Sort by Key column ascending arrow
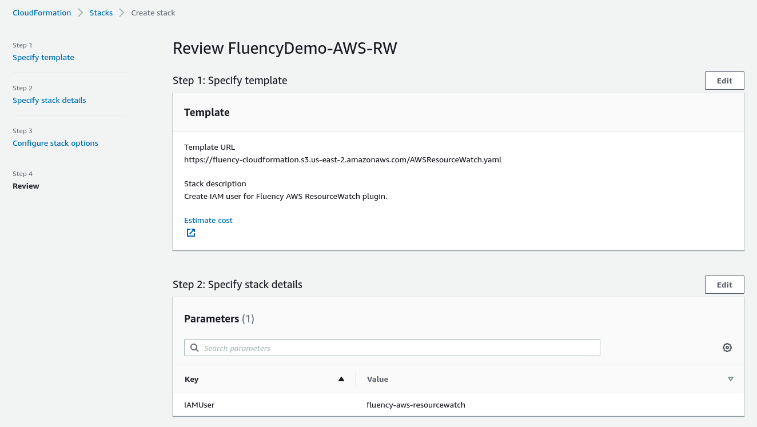Image resolution: width=757 pixels, height=427 pixels. coord(341,379)
